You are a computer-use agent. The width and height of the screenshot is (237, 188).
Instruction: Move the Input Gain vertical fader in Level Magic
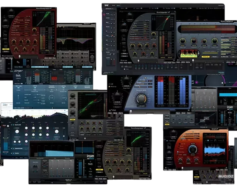18,96
